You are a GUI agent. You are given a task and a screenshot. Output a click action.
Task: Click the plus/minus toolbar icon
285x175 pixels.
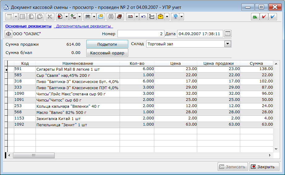coord(73,17)
